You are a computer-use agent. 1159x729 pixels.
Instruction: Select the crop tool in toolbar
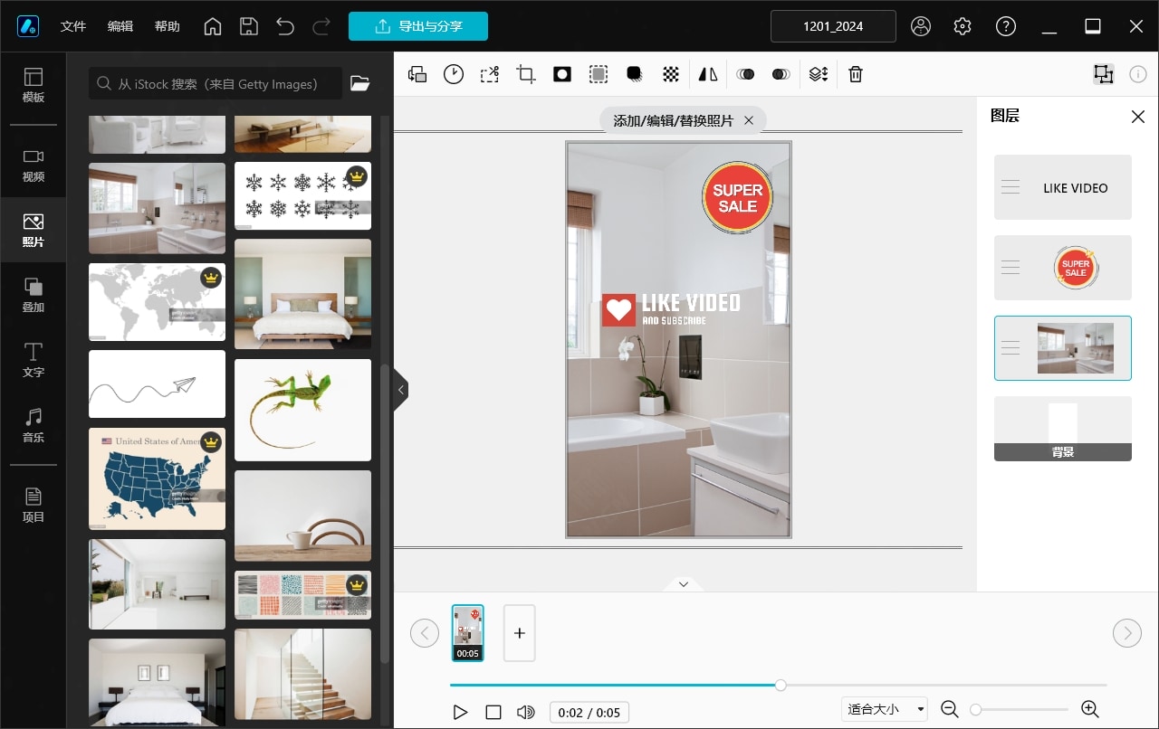click(526, 75)
